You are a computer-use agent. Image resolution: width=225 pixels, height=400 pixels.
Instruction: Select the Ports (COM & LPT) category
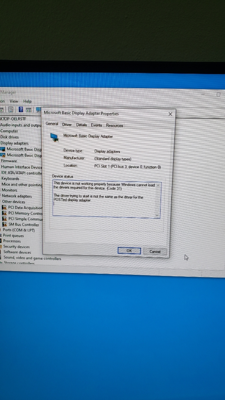click(x=19, y=230)
